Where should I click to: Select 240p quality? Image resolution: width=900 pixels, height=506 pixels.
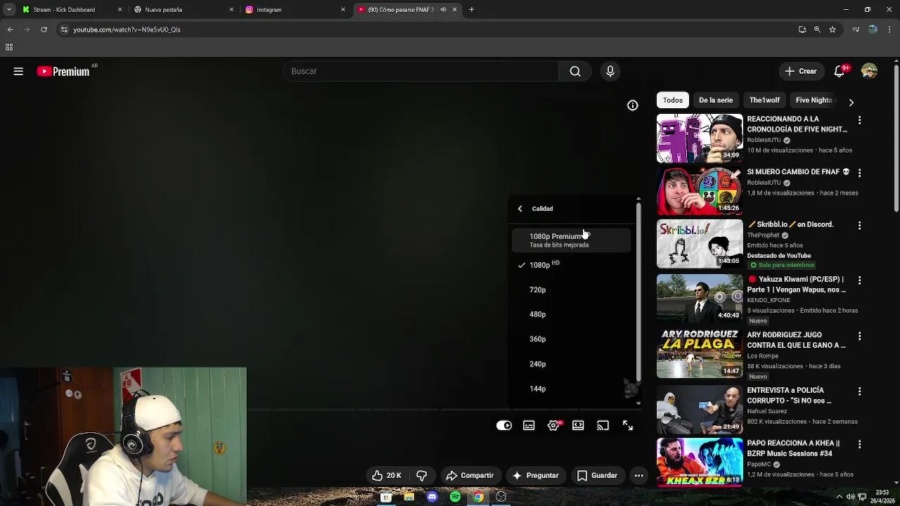click(570, 364)
